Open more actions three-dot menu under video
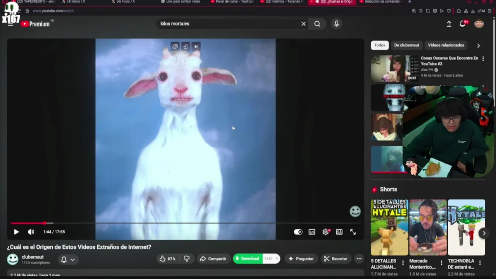496x279 pixels. [359, 259]
